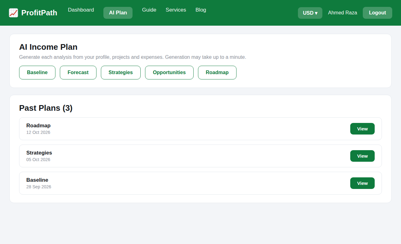Viewport: 401px width, 244px height.
Task: Click the Ahmed Raza username
Action: 342,13
